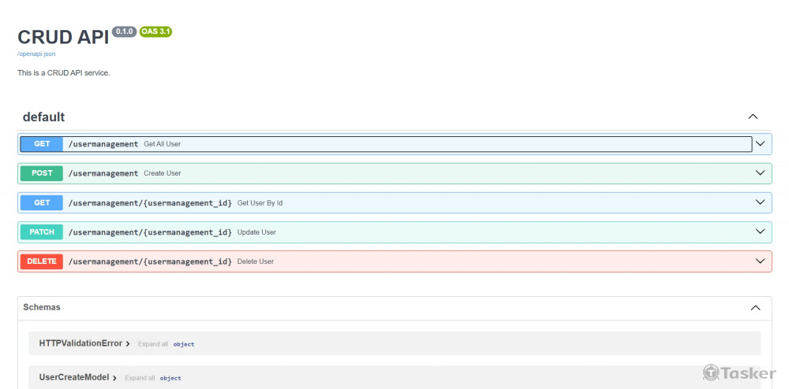The image size is (789, 389).
Task: Click Expand all beside HTTPValidationError
Action: [152, 344]
